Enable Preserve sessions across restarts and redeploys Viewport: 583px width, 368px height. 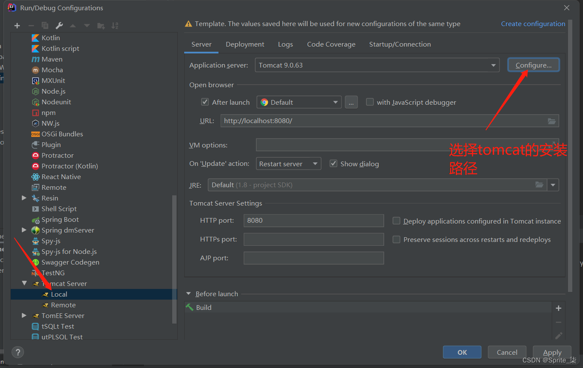pos(397,239)
